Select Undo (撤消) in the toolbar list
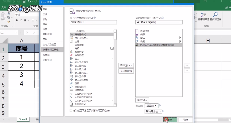This screenshot has width=231, height=123. (159, 38)
